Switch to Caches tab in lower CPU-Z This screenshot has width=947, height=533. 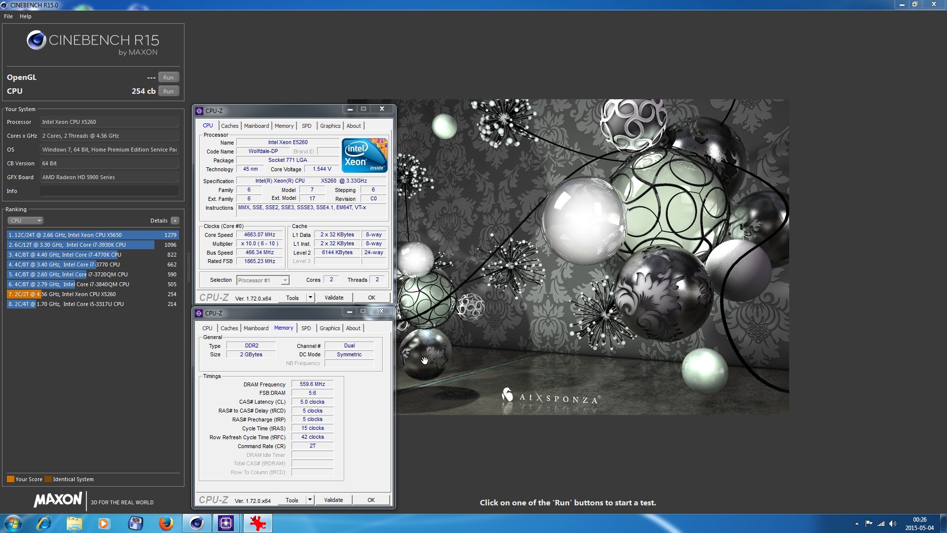click(x=229, y=328)
